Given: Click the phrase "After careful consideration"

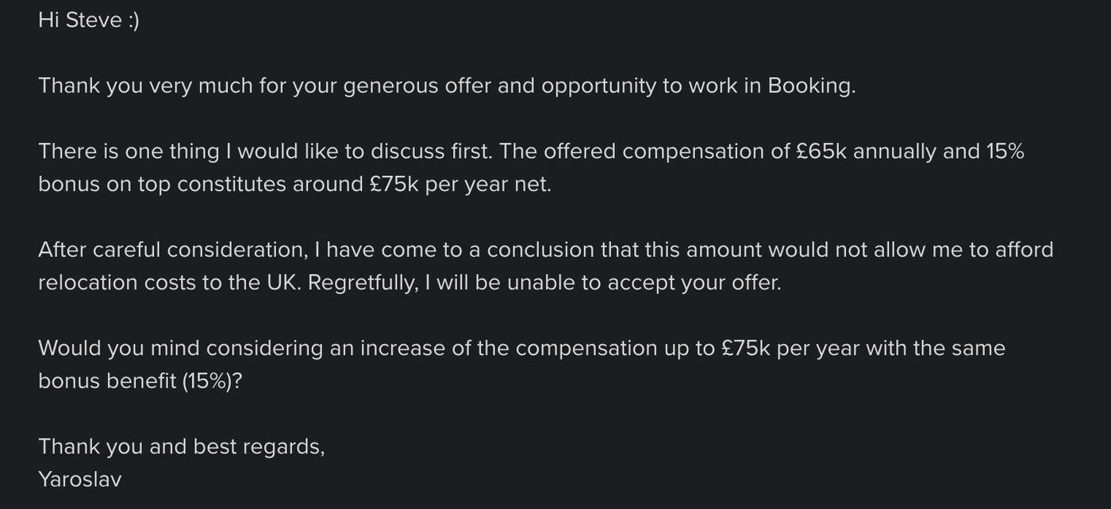Looking at the screenshot, I should click(171, 250).
